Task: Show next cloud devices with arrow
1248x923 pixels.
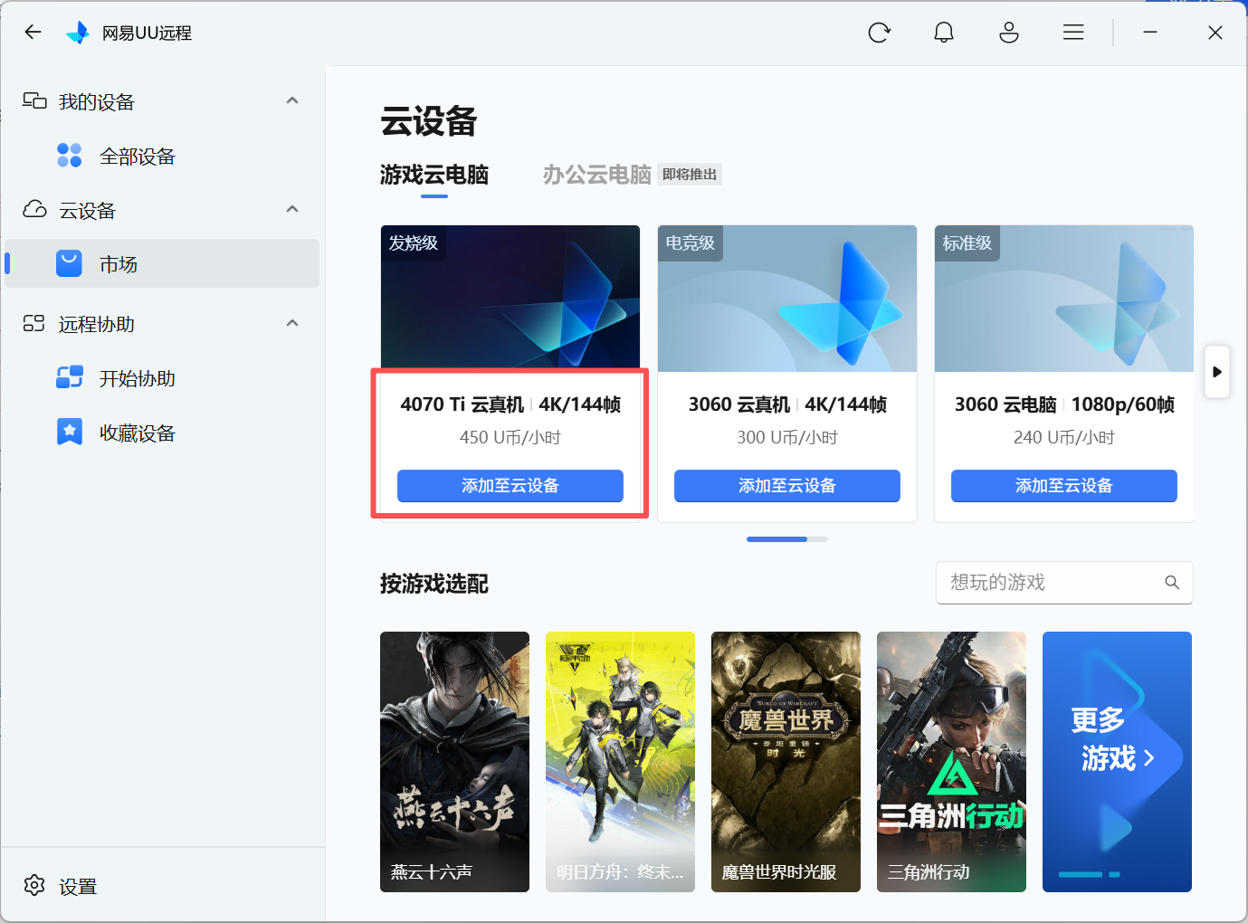Action: tap(1217, 372)
